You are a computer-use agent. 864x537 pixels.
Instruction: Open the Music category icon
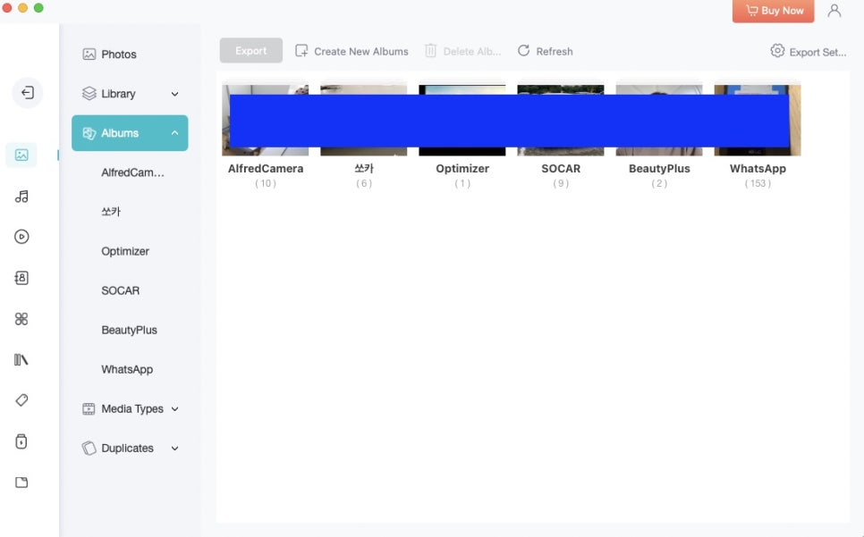click(x=21, y=197)
